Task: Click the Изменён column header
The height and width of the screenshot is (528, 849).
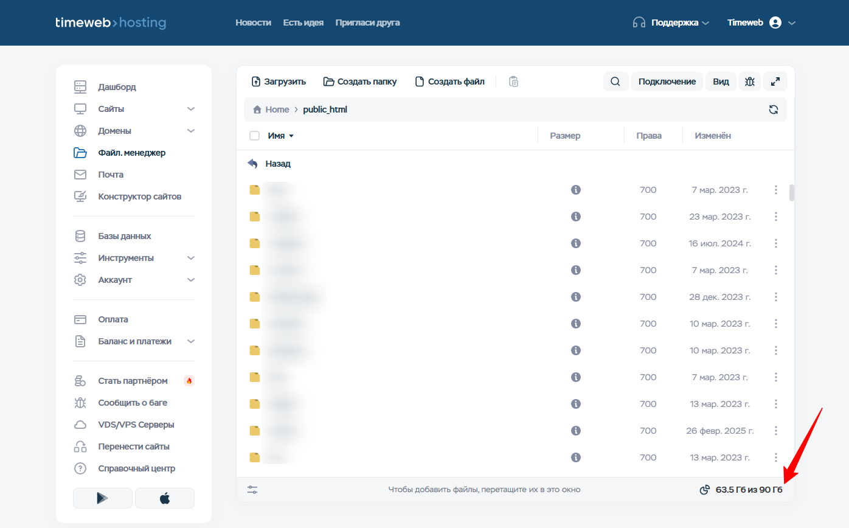Action: coord(713,136)
